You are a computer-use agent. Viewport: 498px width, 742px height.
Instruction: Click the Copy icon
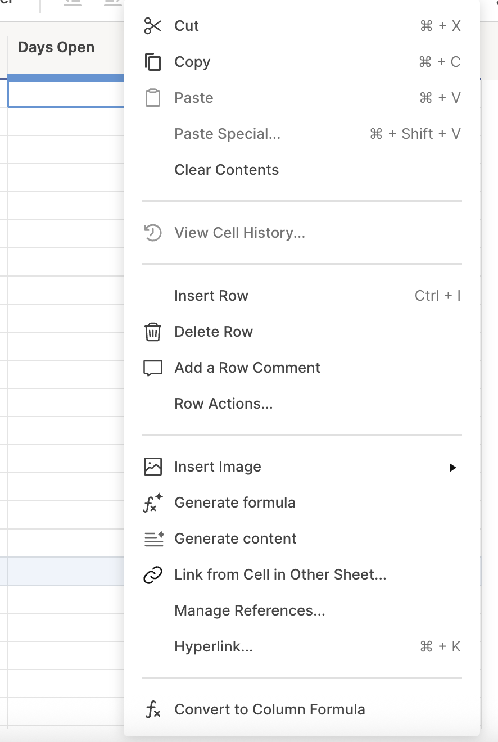[x=153, y=62]
